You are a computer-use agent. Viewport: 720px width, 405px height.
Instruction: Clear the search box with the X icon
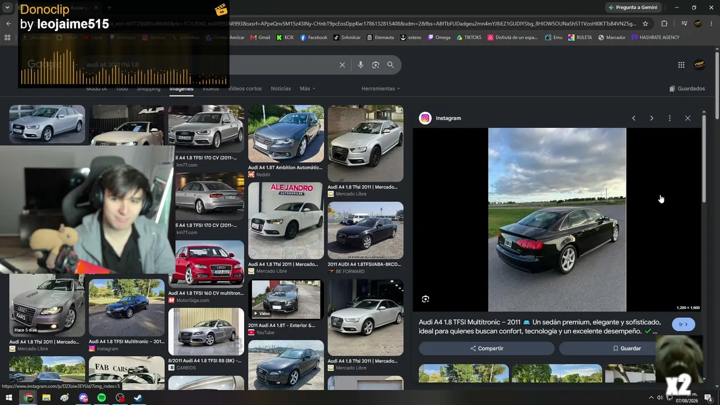click(342, 65)
